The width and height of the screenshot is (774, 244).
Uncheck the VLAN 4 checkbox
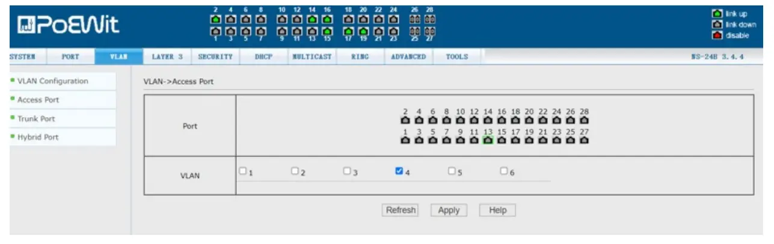(x=398, y=171)
